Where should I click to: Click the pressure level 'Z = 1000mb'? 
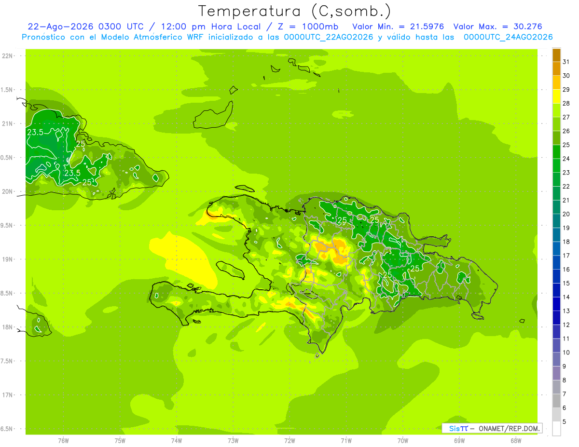307,27
